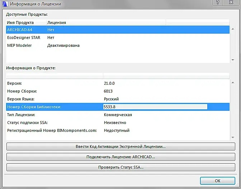Select the Тип Лицензии row
Viewport: 241px width, 189px height.
(x=118, y=115)
